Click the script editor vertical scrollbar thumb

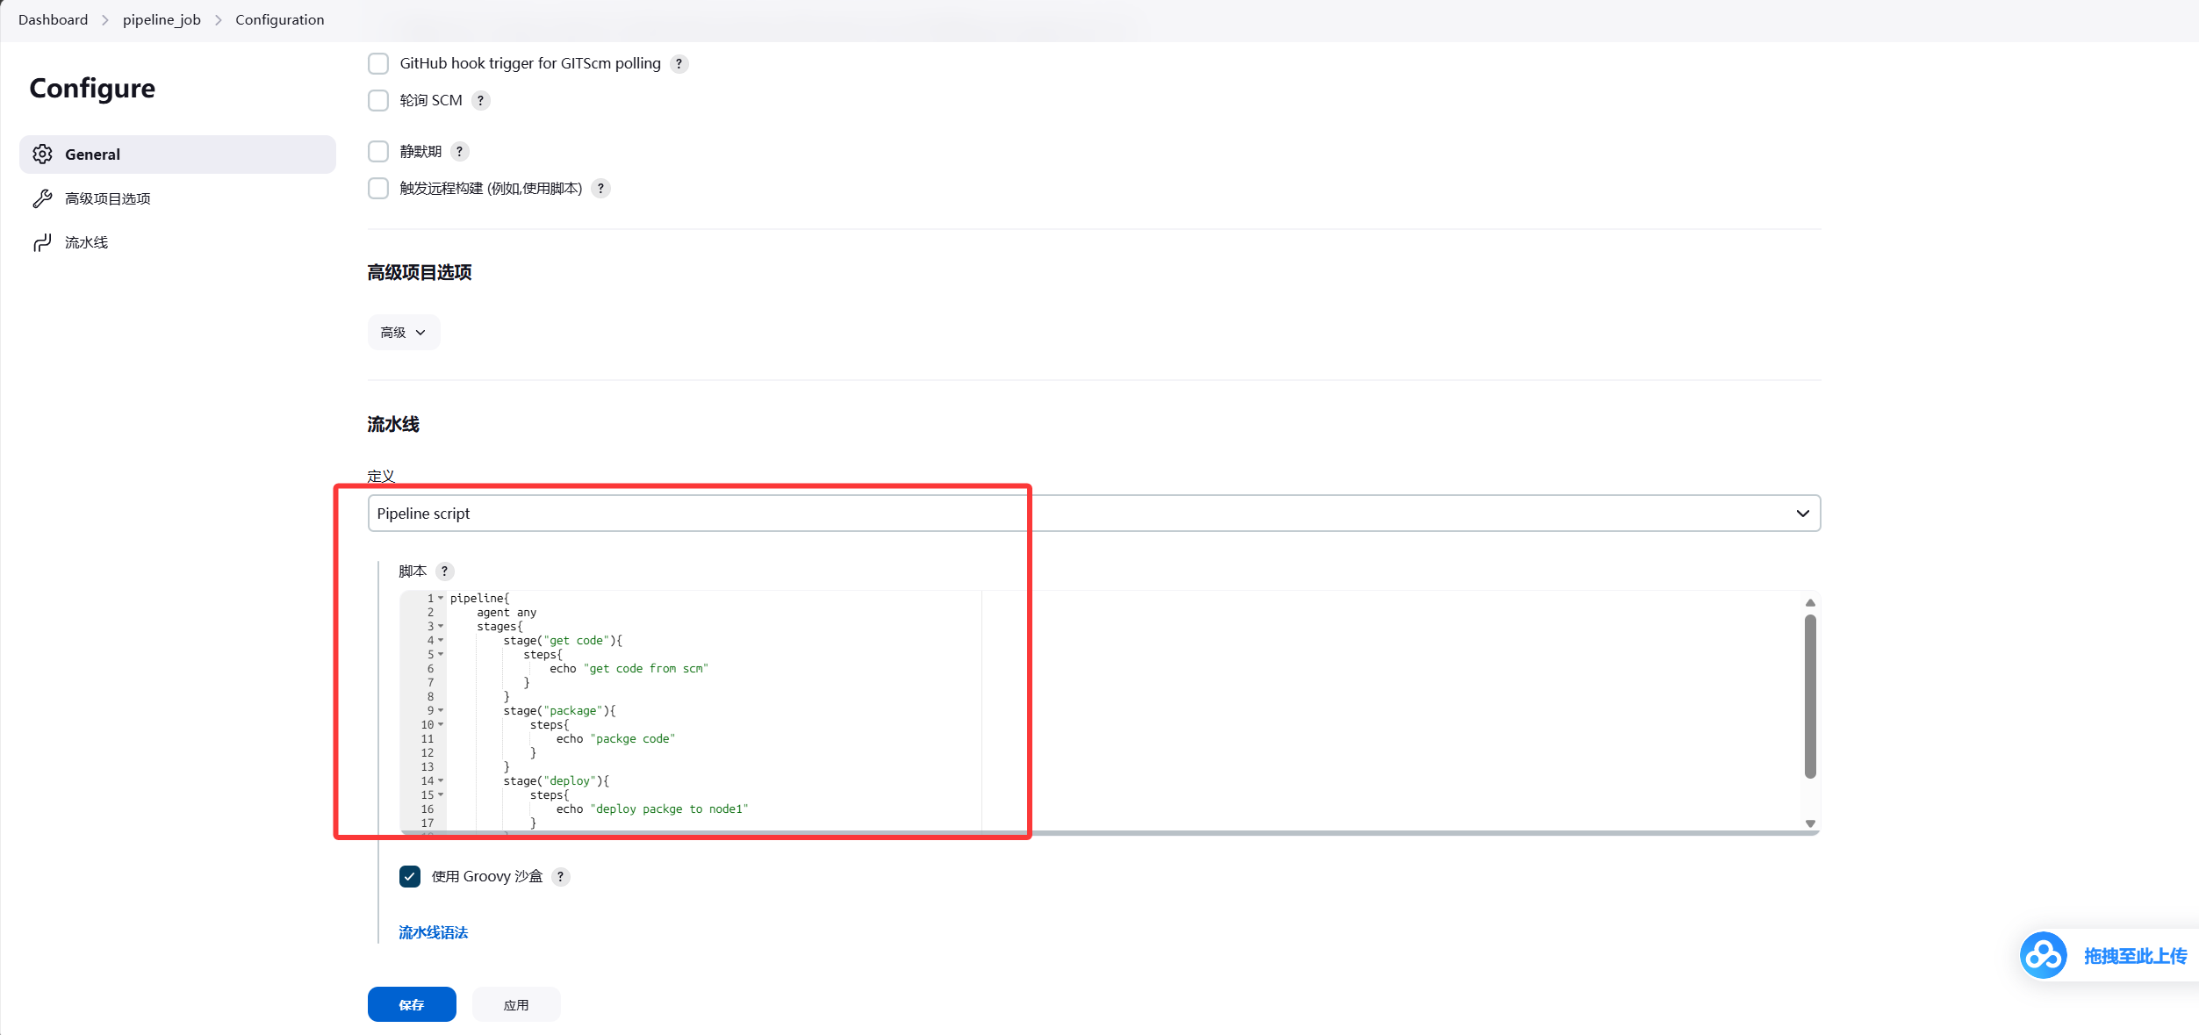pyautogui.click(x=1810, y=697)
